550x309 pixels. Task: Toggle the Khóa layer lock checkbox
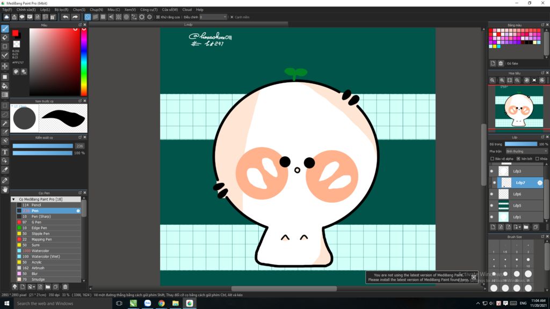pos(537,159)
